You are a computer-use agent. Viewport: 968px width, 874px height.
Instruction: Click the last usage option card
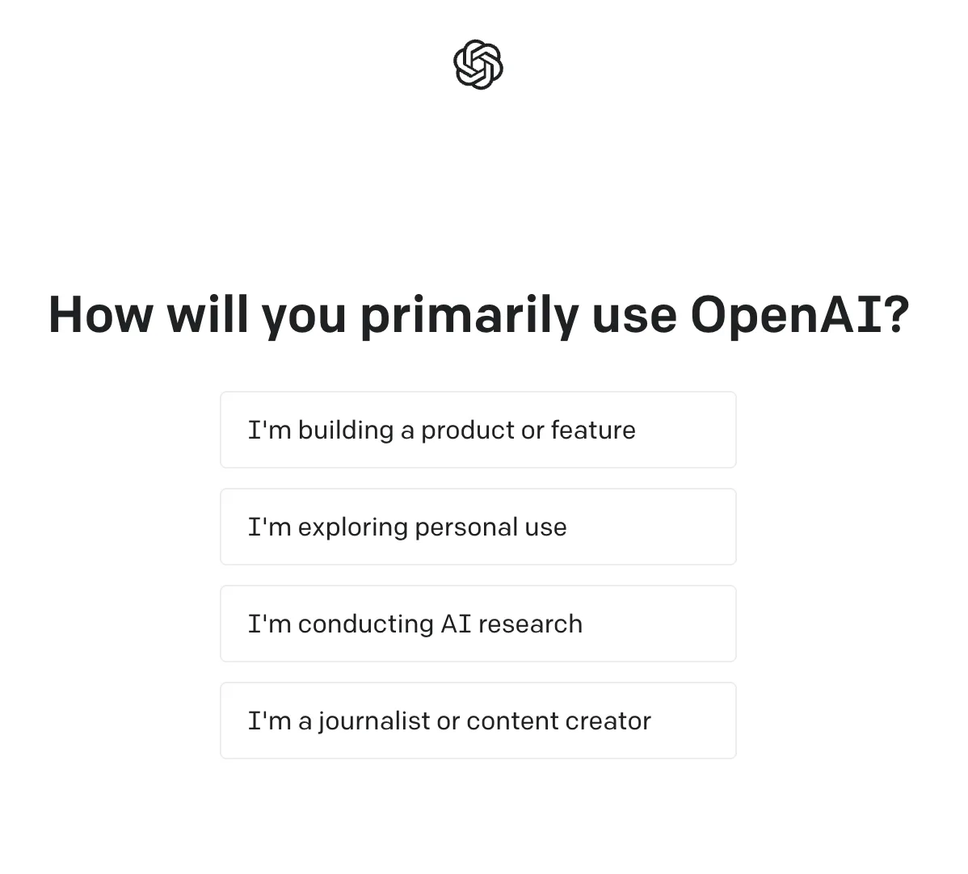(478, 721)
